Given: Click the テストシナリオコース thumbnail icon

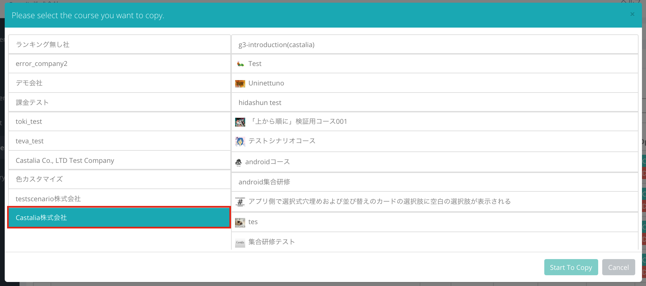Looking at the screenshot, I should (240, 141).
